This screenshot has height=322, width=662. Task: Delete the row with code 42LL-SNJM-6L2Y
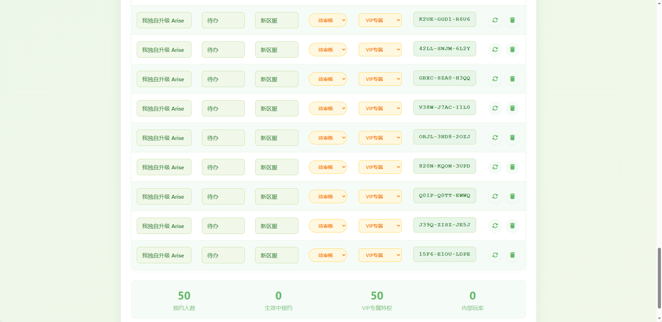pyautogui.click(x=512, y=49)
